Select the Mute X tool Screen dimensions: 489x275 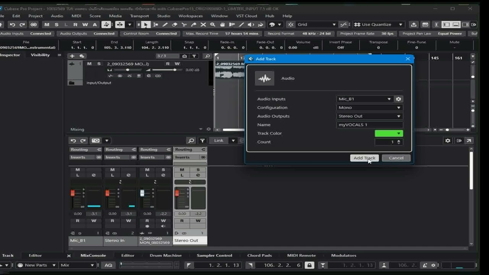tap(203, 24)
